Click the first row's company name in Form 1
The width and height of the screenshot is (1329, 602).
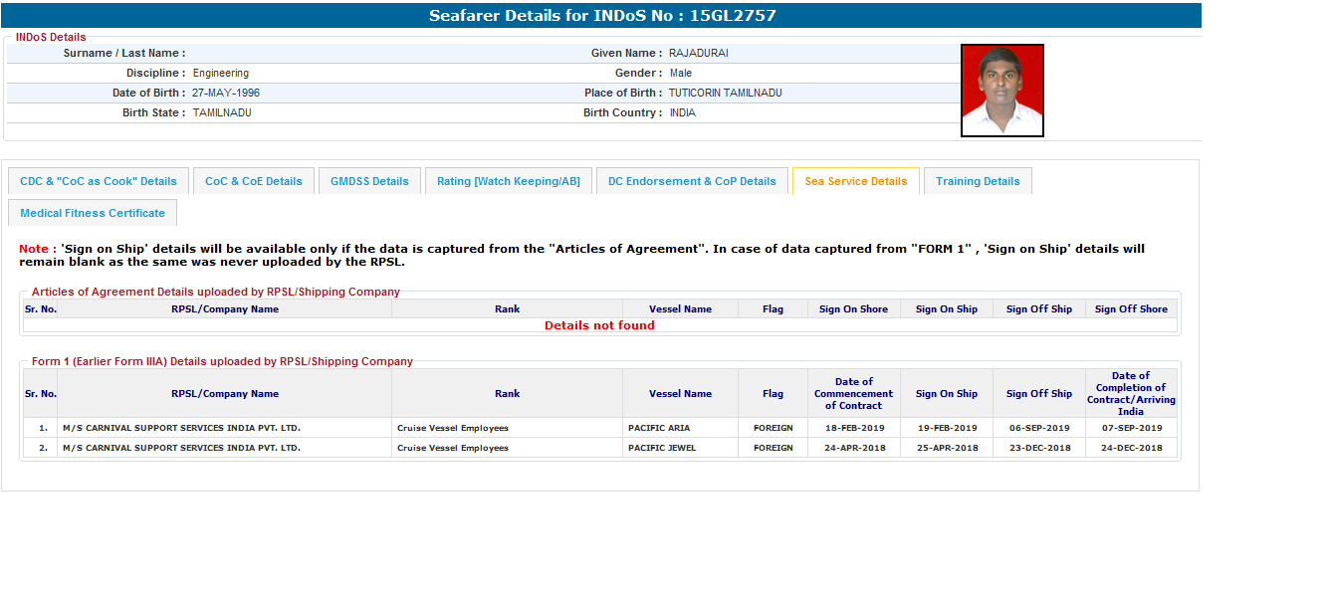[181, 428]
